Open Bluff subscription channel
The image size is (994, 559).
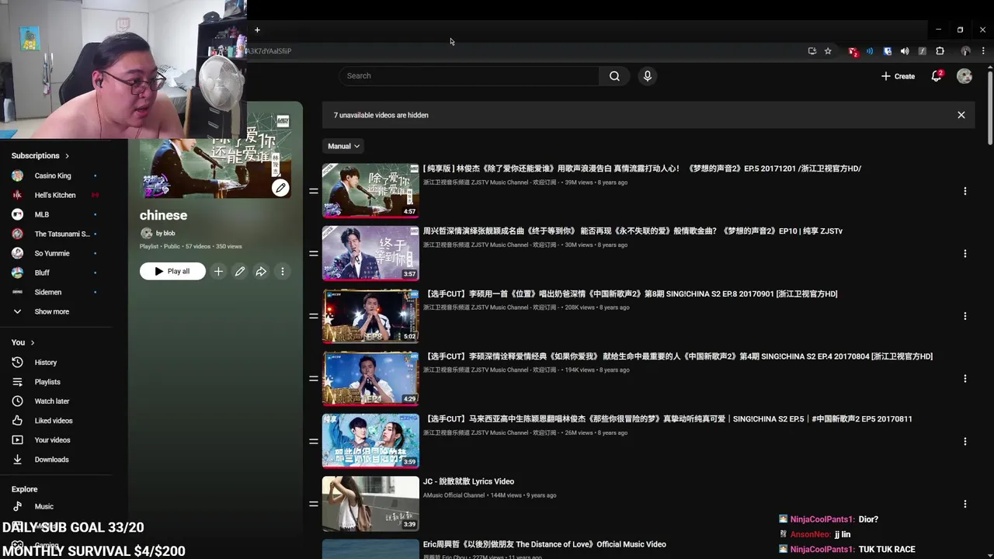(42, 273)
